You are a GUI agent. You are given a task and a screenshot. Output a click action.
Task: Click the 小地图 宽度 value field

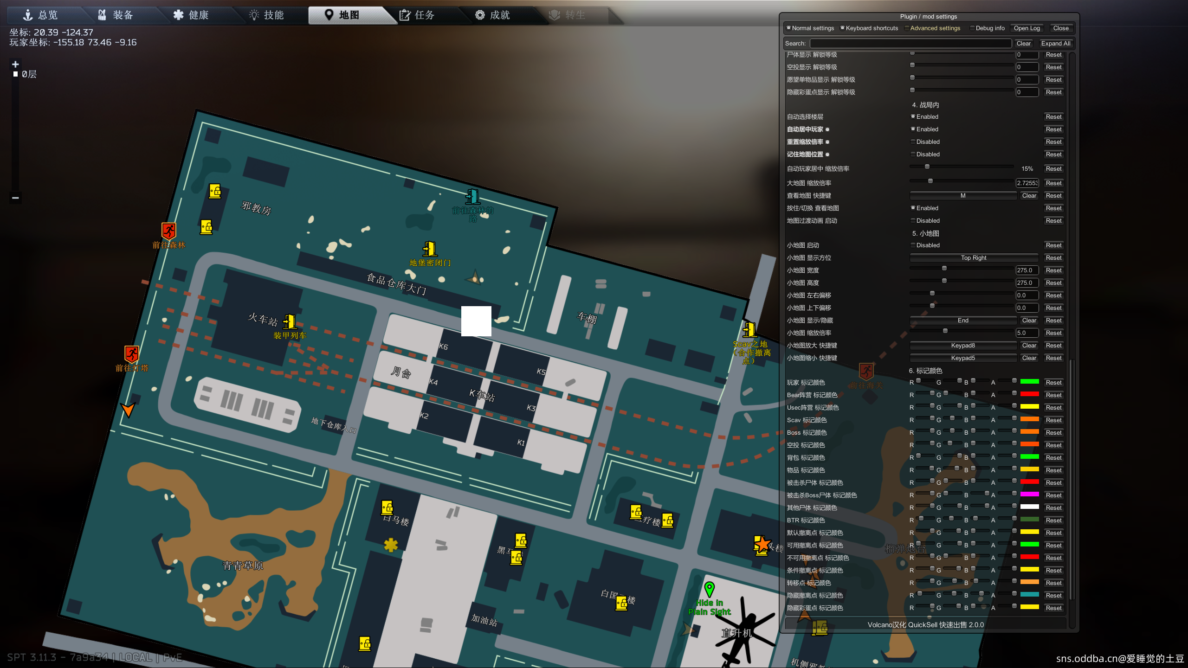pyautogui.click(x=1027, y=270)
